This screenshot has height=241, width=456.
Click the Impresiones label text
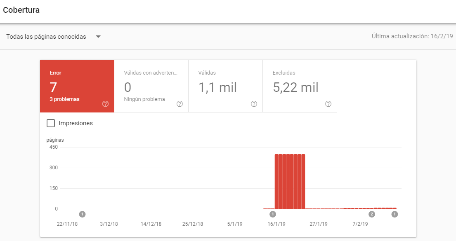[x=76, y=123]
